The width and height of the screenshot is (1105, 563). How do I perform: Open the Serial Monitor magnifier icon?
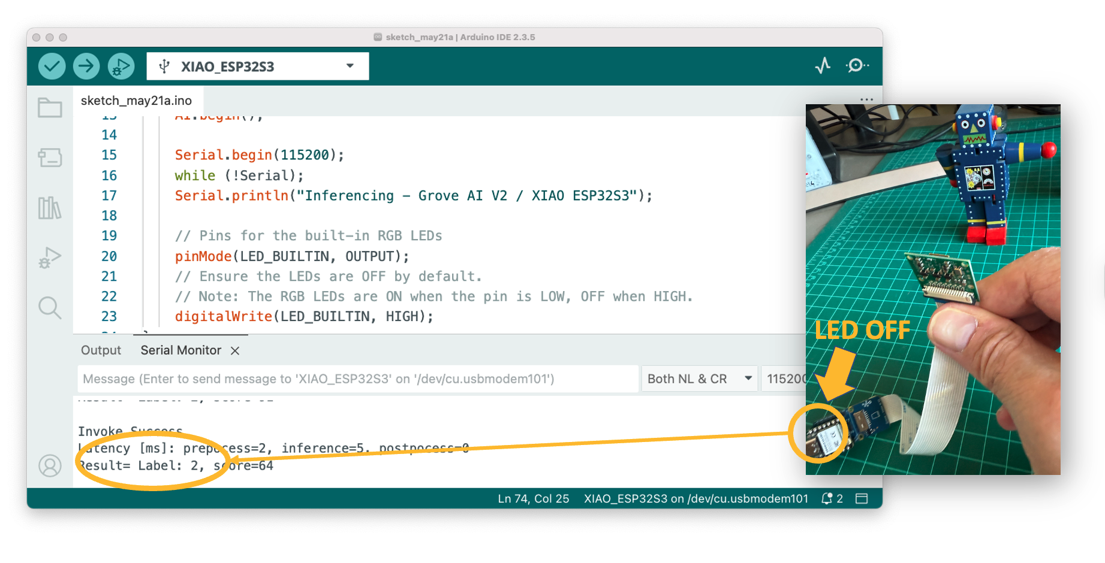coord(857,65)
